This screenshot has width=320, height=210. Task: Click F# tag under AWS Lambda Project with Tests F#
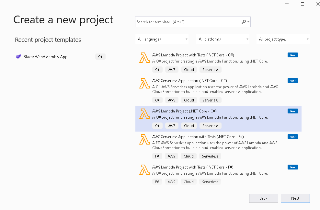click(157, 181)
